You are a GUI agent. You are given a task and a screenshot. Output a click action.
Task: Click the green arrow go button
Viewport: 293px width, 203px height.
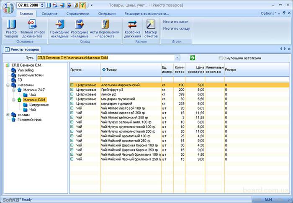[x=192, y=58]
